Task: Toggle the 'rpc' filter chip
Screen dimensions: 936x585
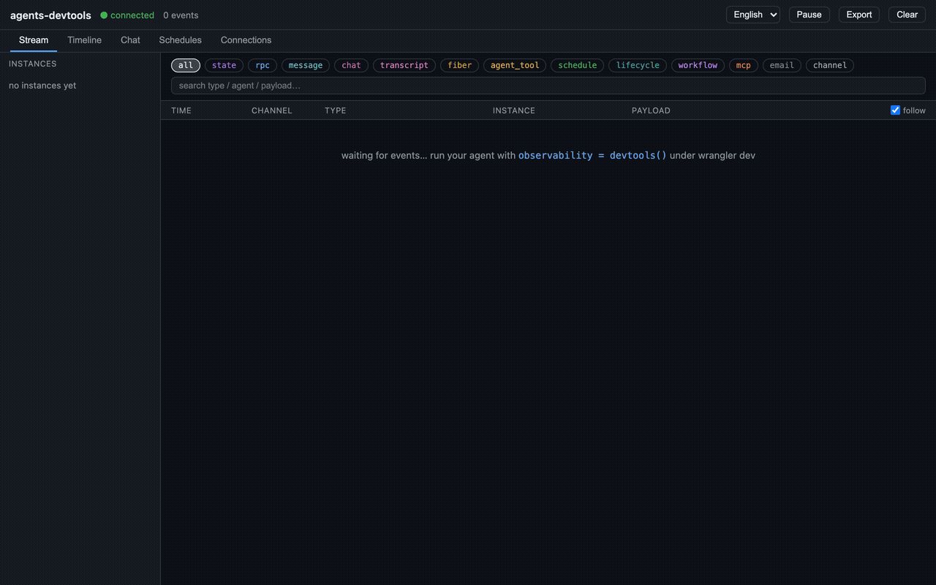Action: point(263,65)
